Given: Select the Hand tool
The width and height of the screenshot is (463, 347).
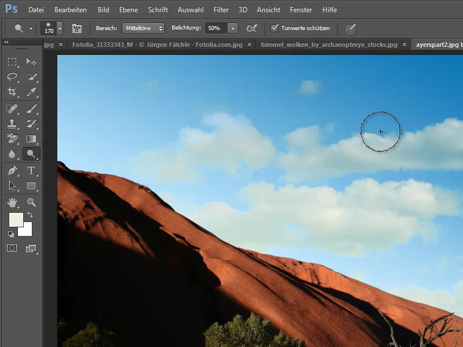Looking at the screenshot, I should (x=12, y=202).
